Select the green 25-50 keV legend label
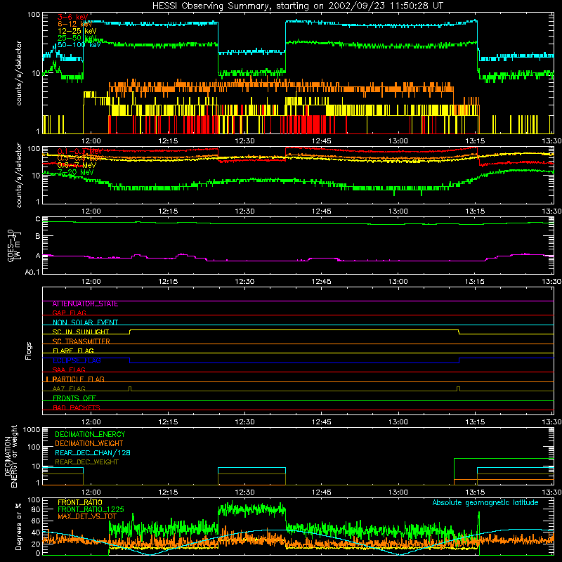This screenshot has width=562, height=562. click(x=77, y=38)
